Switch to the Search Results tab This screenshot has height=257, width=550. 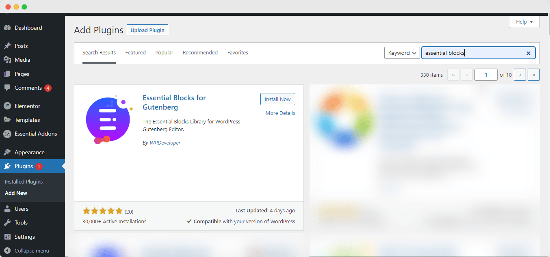pyautogui.click(x=99, y=53)
